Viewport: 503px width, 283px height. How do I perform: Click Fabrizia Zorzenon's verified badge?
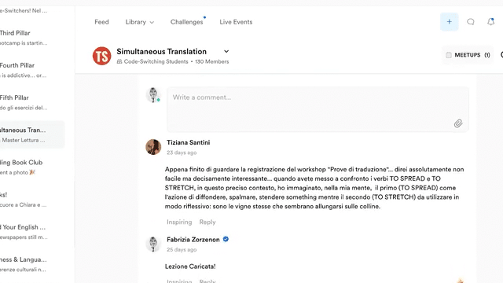pyautogui.click(x=226, y=239)
